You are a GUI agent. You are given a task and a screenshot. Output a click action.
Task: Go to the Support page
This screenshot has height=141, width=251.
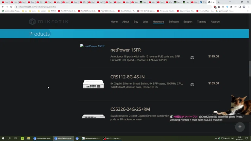tap(188, 22)
